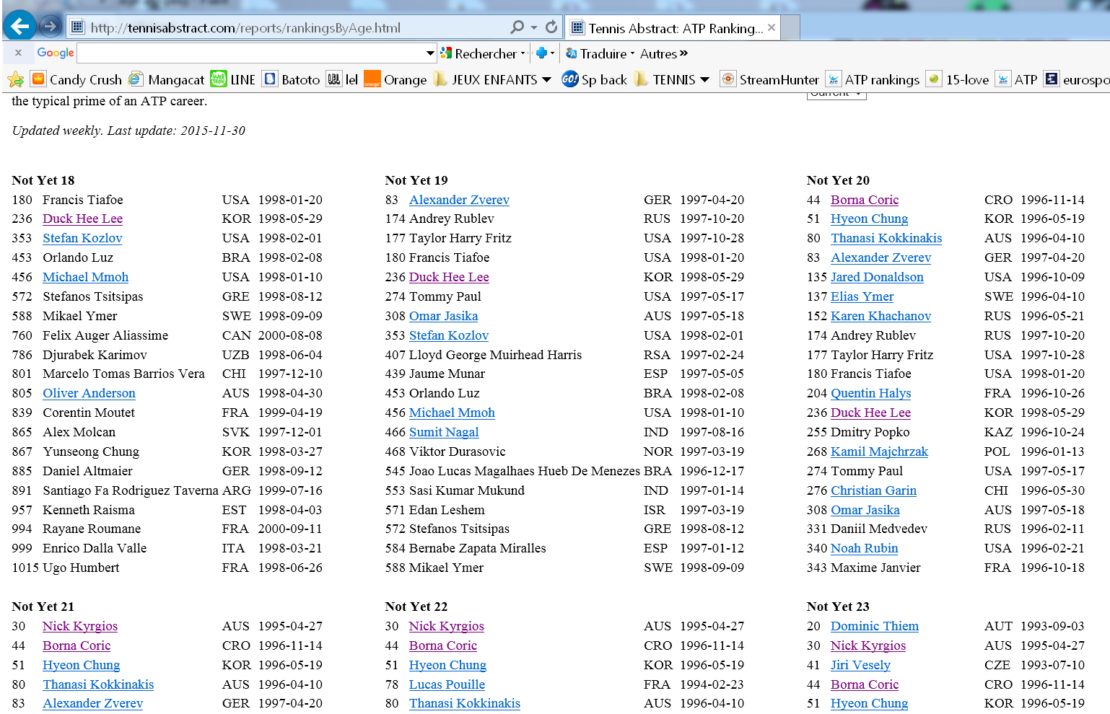Open the Candy Crush bookmark
Image resolution: width=1110 pixels, height=714 pixels.
[x=77, y=79]
